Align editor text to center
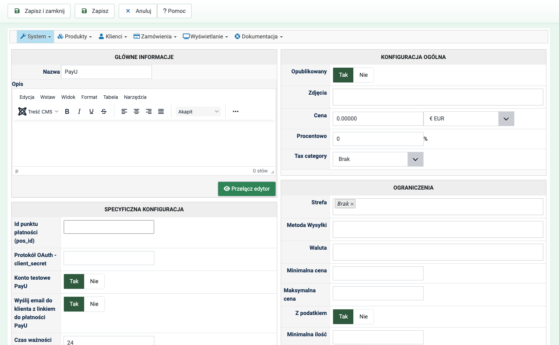This screenshot has width=559, height=345. [x=137, y=111]
